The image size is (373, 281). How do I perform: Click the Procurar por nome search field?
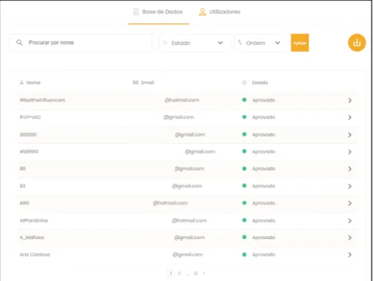point(80,43)
